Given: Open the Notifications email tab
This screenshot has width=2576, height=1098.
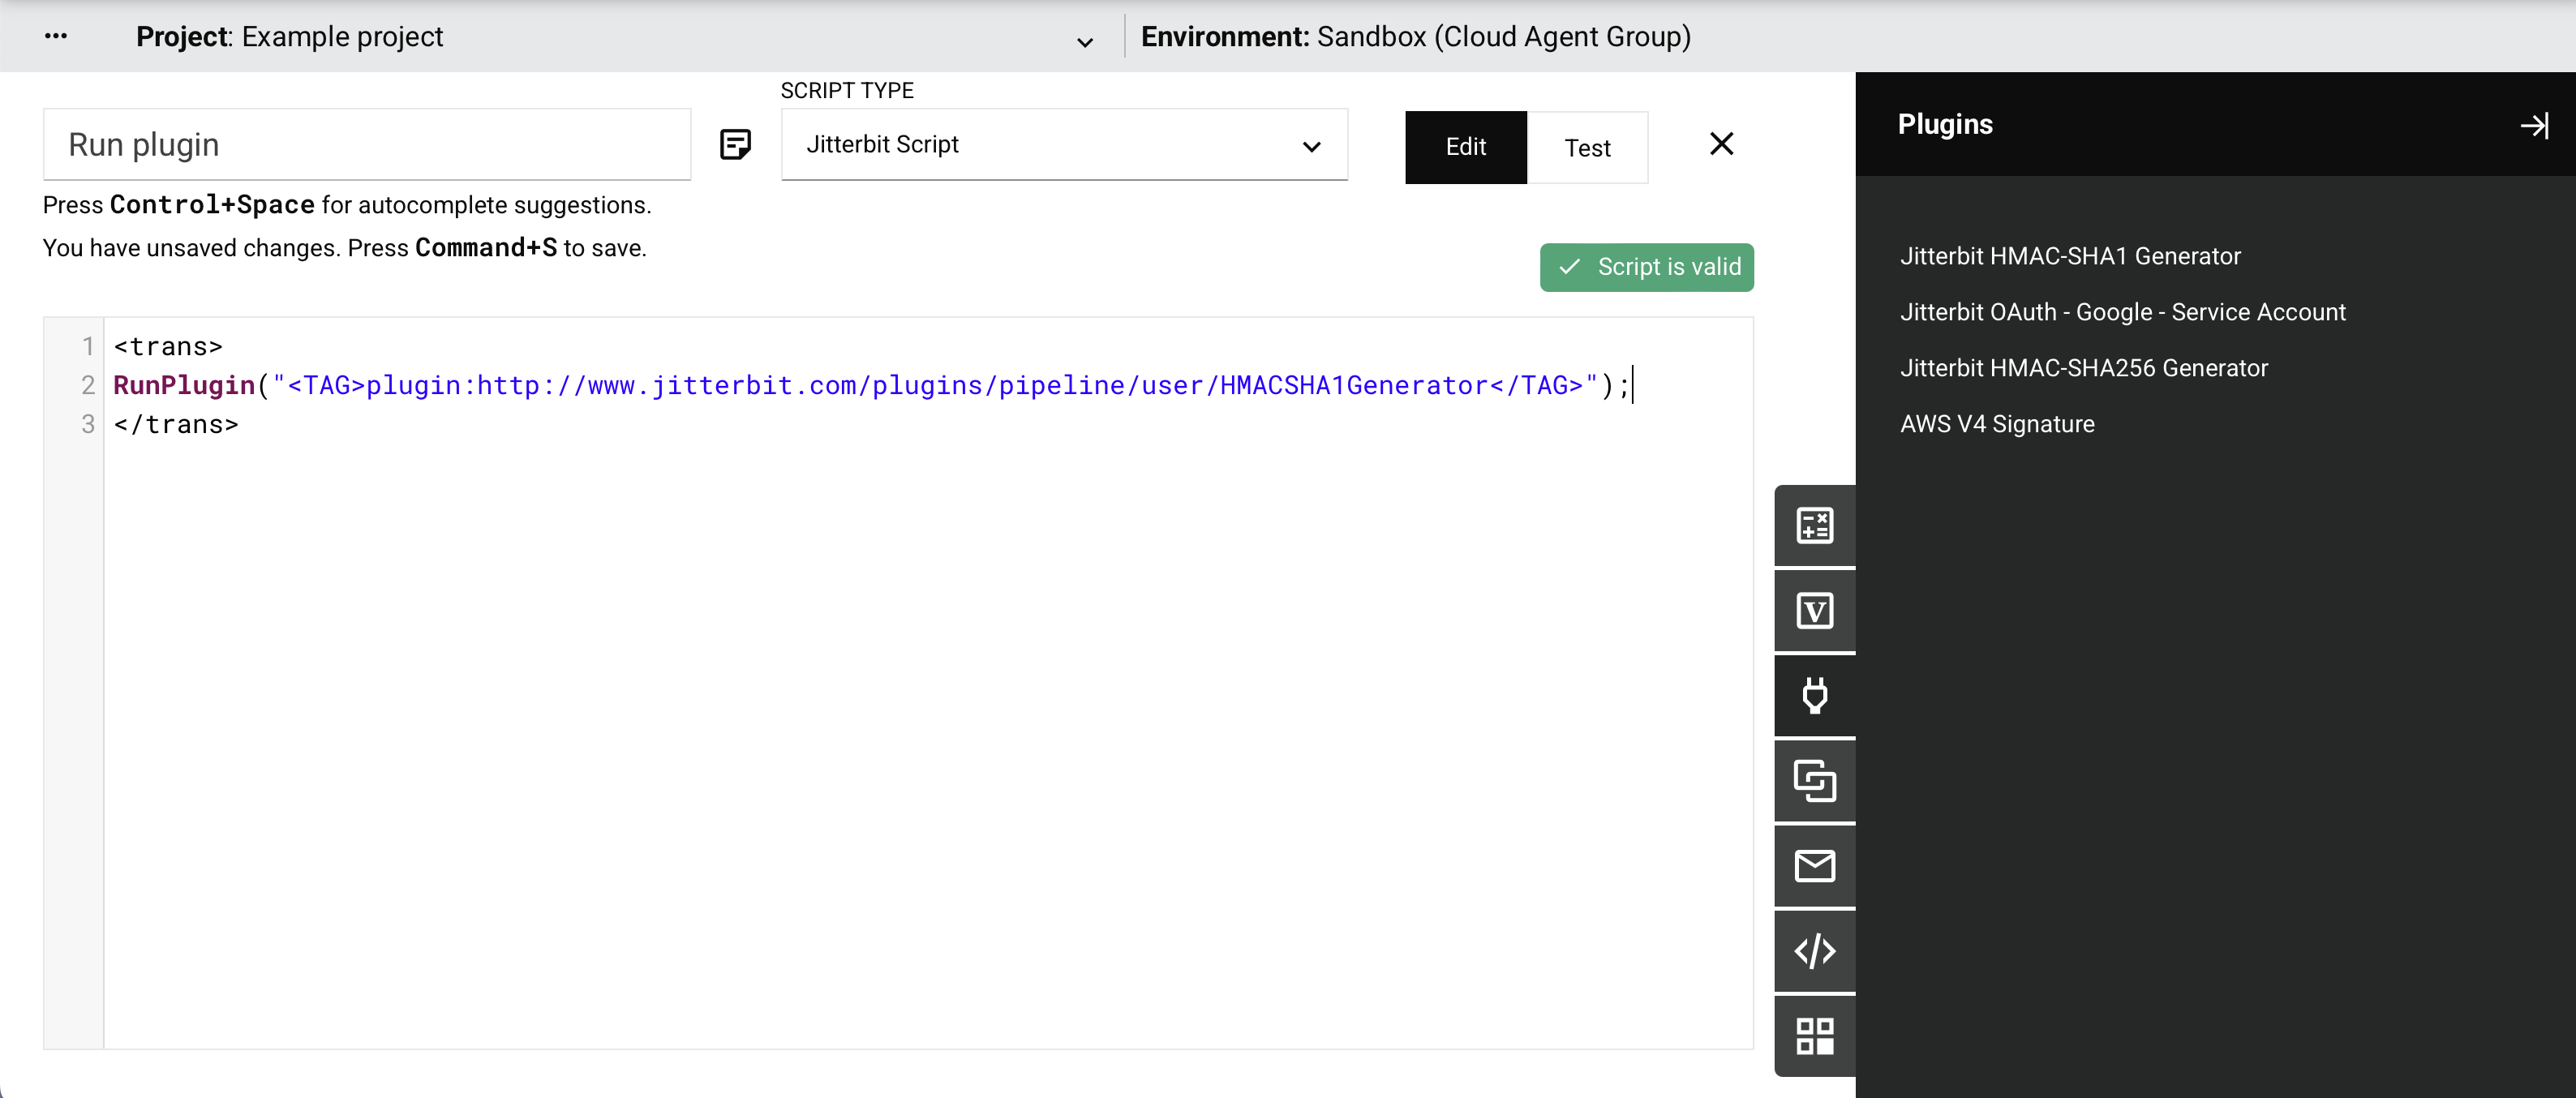Looking at the screenshot, I should (1814, 866).
